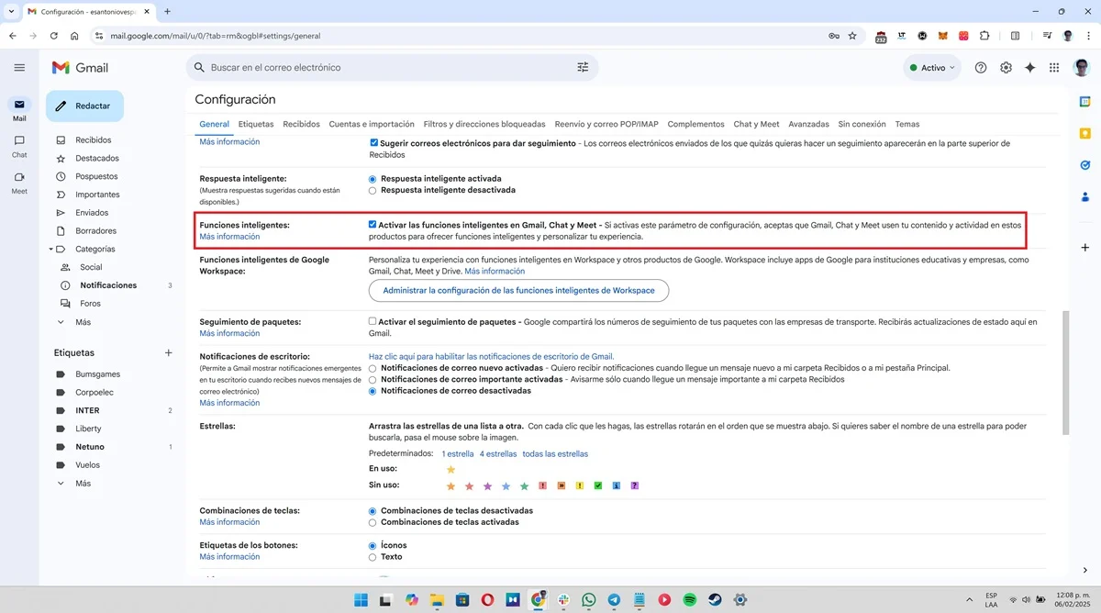Viewport: 1101px width, 613px height.
Task: Switch to the Chat section icon
Action: click(x=19, y=140)
